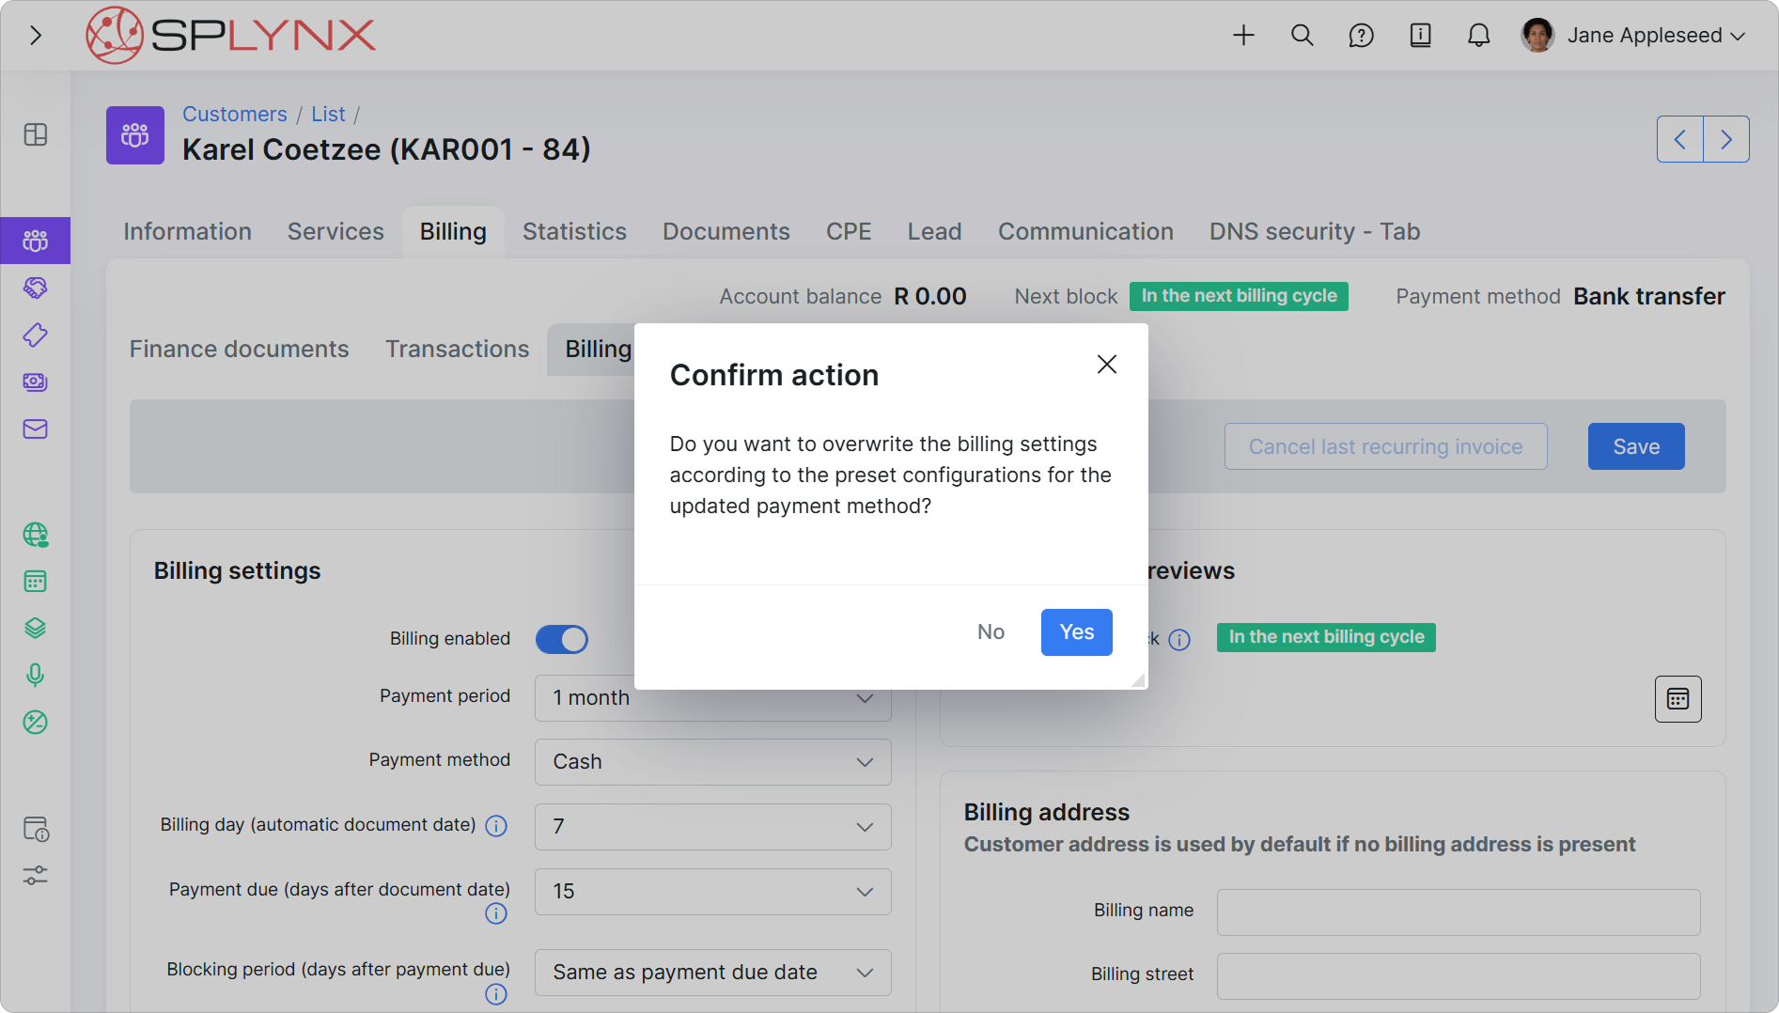
Task: Open the handshake CRM icon in sidebar
Action: click(x=36, y=288)
